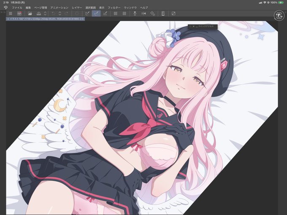
Task: Click the redo arrow icon
Action: pyautogui.click(x=67, y=13)
